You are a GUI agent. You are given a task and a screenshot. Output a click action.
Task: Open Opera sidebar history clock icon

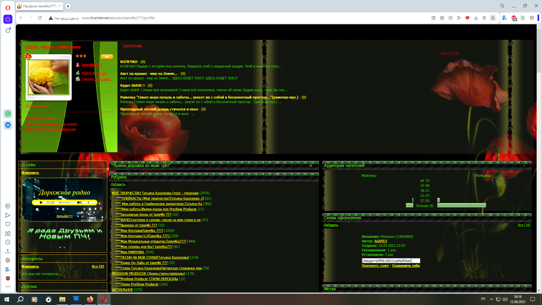coord(8,242)
